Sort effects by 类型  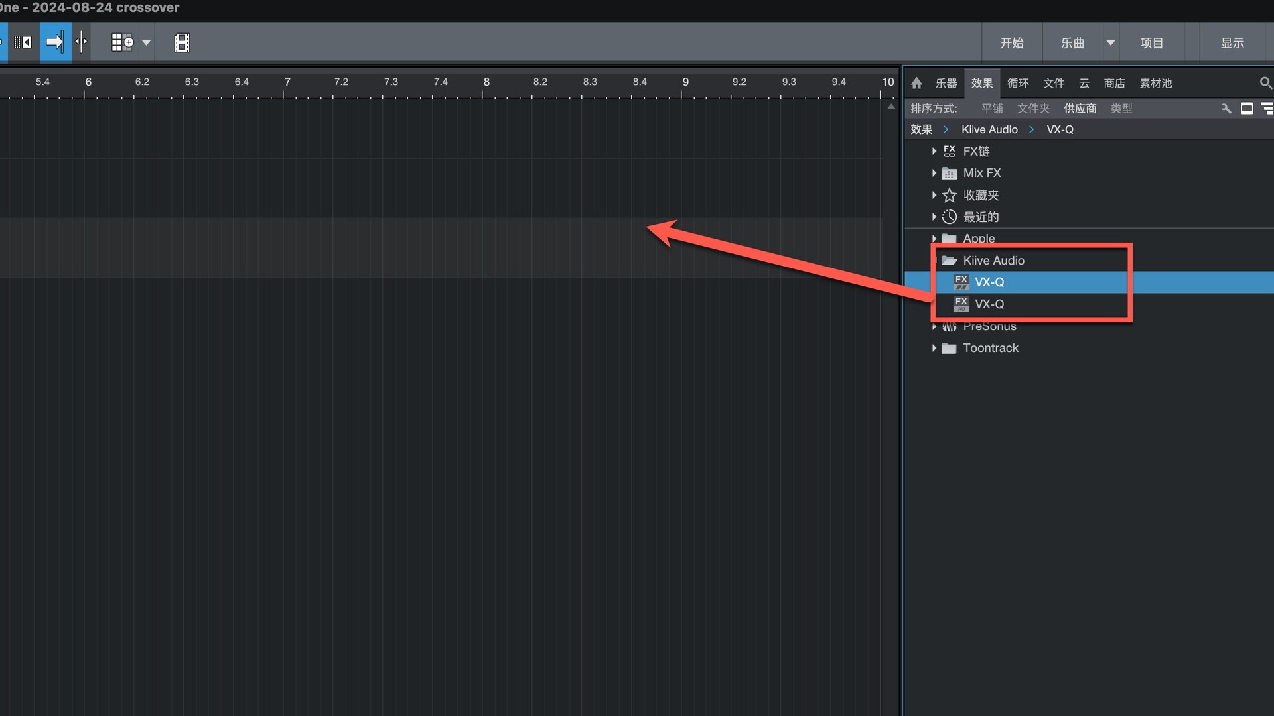(1121, 108)
